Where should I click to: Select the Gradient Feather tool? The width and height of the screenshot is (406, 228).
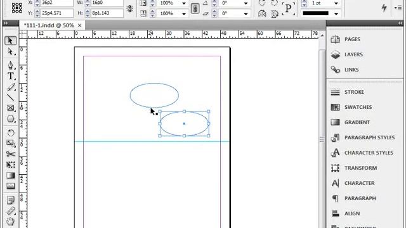click(x=10, y=186)
